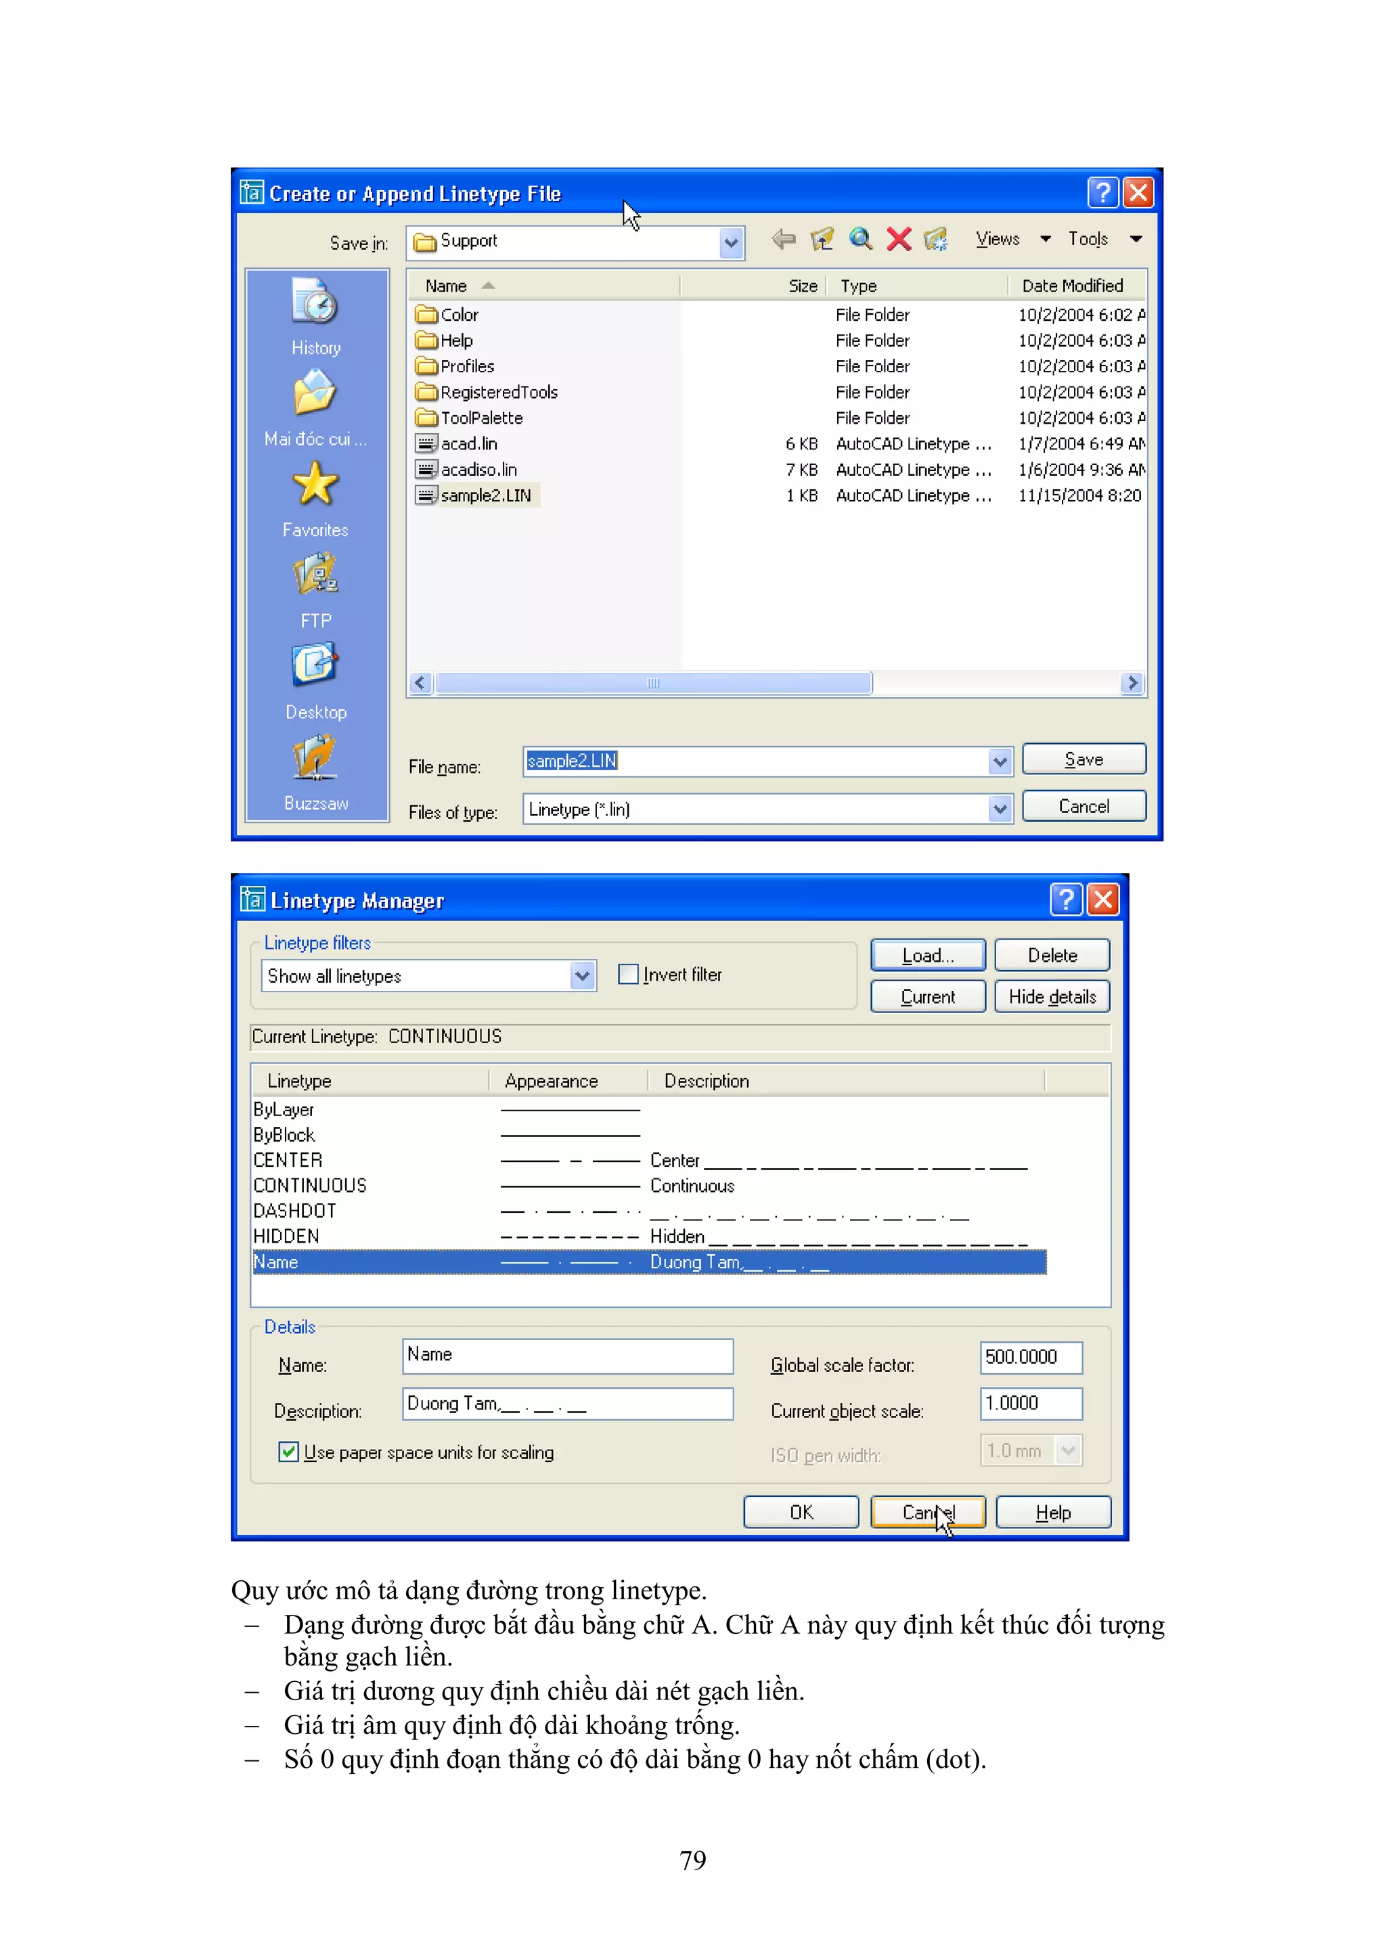Open the Files of type dropdown
Viewport: 1386px width, 1960px height.
tap(1000, 808)
